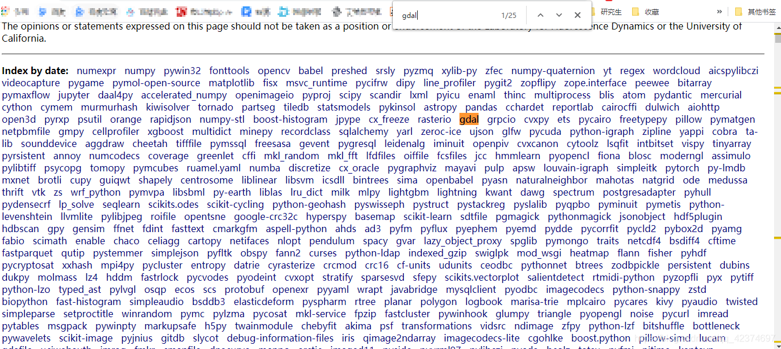Open the numexpr link

pos(96,71)
